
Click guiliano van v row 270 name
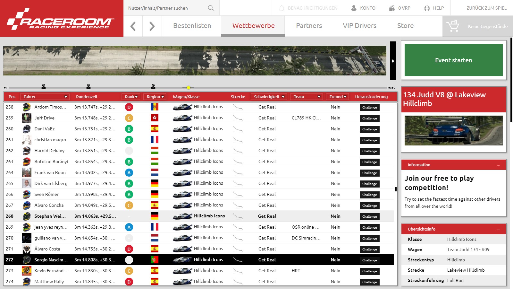point(51,238)
